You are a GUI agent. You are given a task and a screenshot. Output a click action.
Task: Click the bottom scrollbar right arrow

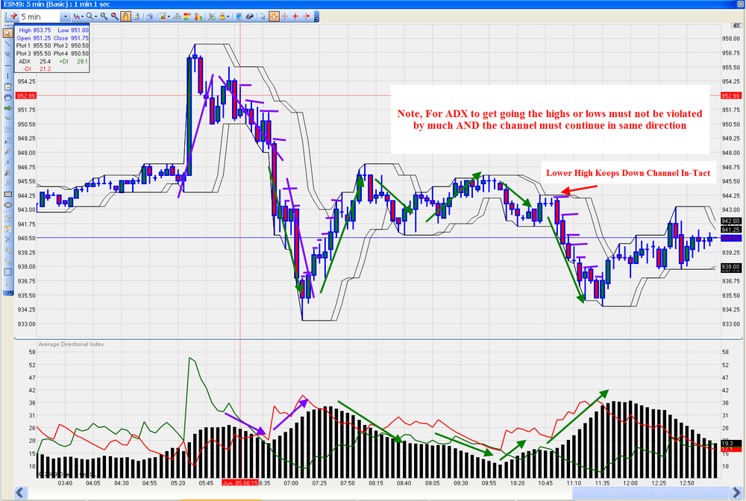coord(736,492)
